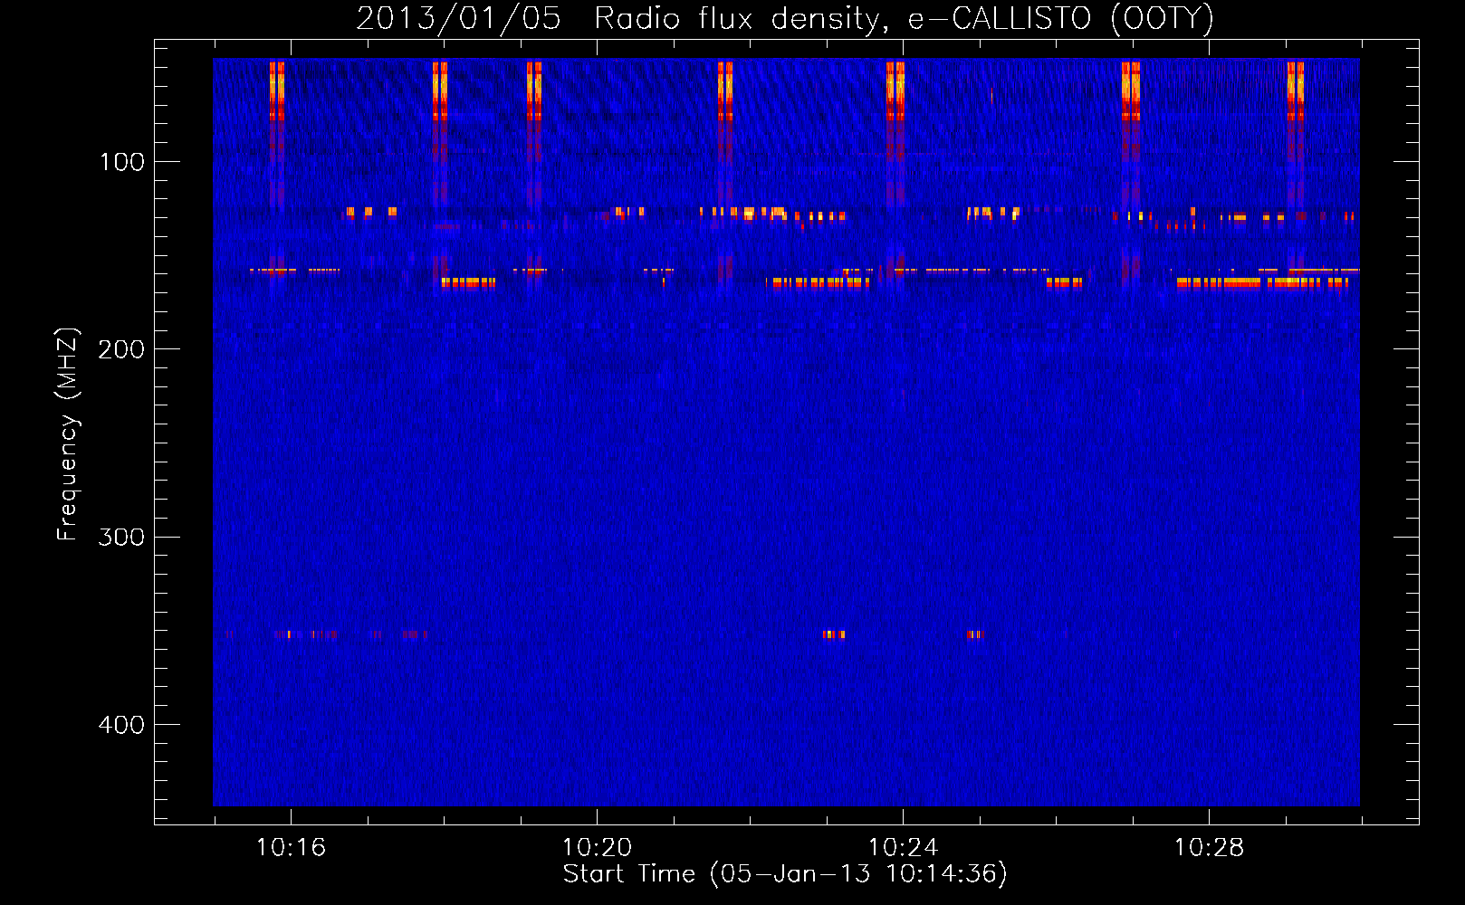Click the '10:24' time tick label

[x=903, y=848]
